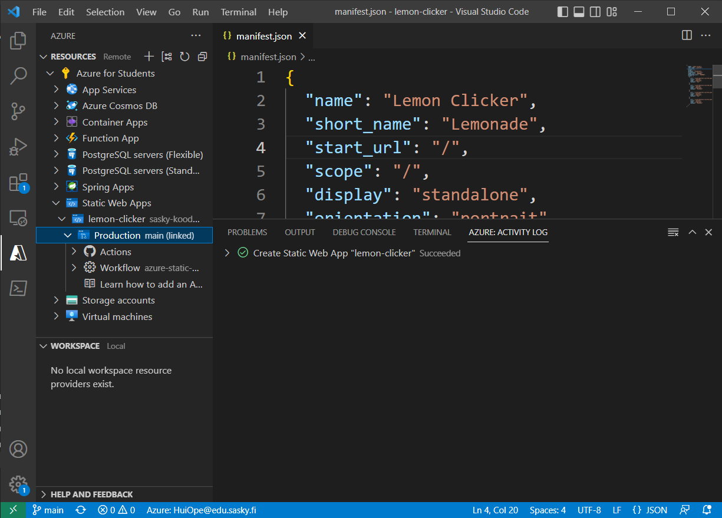This screenshot has width=722, height=518.
Task: Open the Customize Layout control
Action: tap(612, 12)
